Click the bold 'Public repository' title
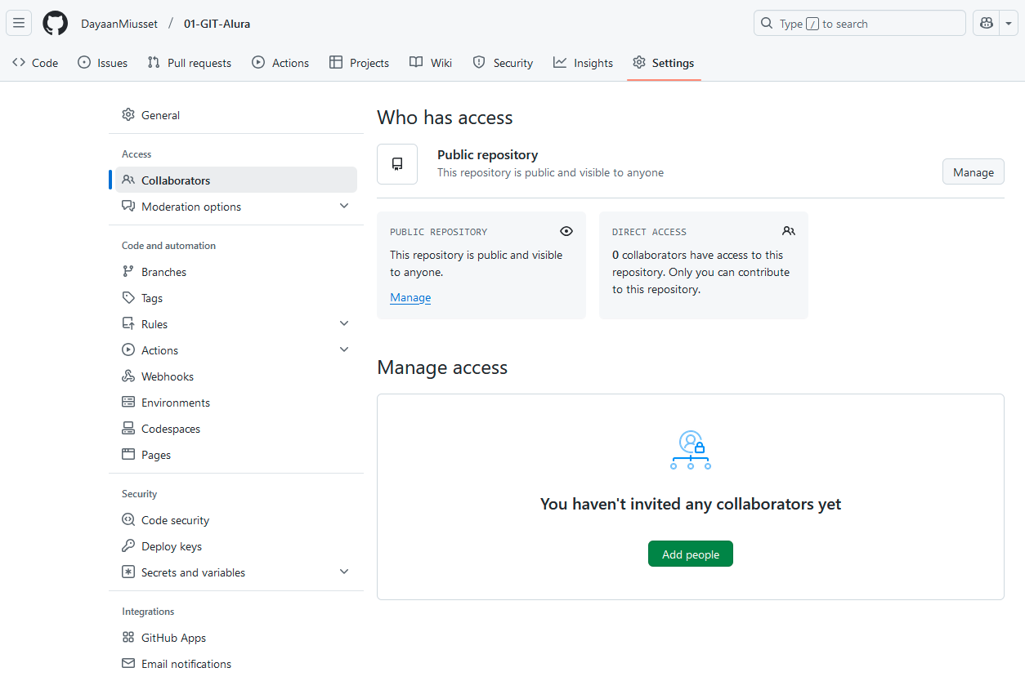Image resolution: width=1025 pixels, height=681 pixels. click(x=488, y=154)
